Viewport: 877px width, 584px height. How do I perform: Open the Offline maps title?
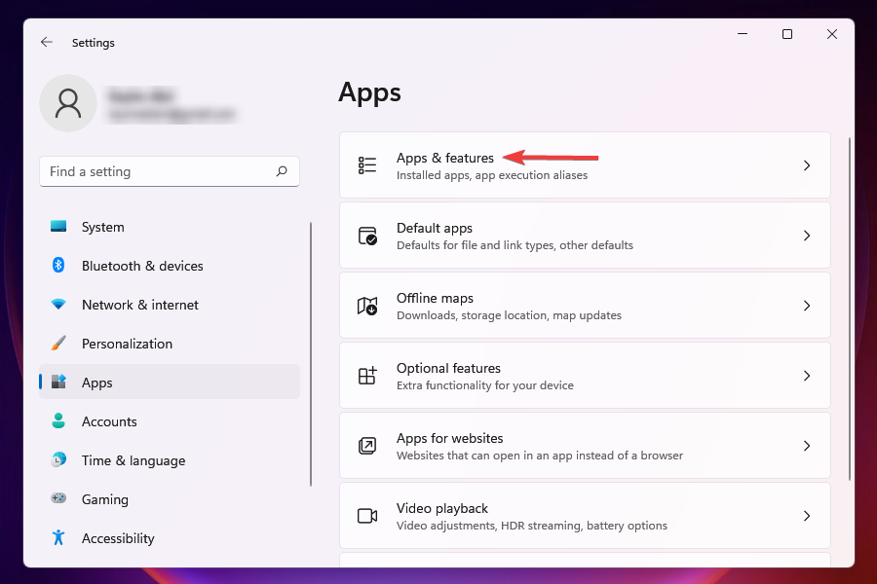pos(435,298)
